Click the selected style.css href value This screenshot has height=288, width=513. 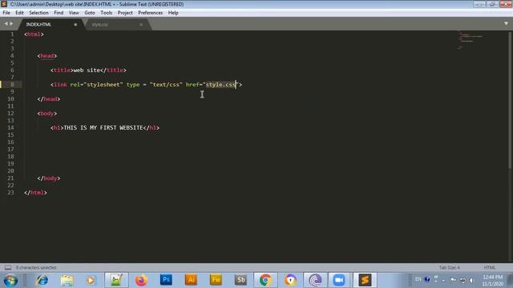coord(220,85)
